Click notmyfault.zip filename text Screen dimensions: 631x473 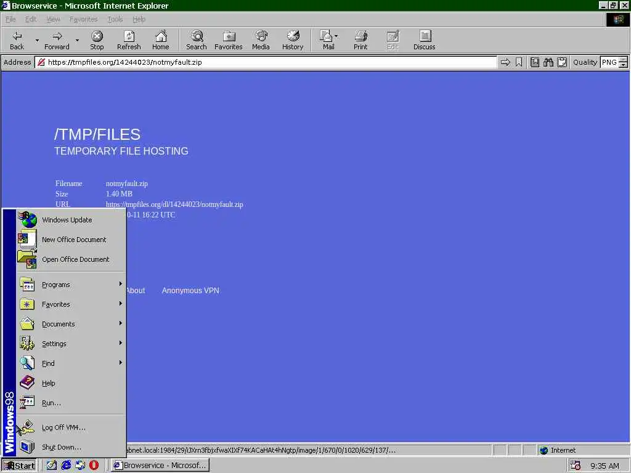point(127,184)
